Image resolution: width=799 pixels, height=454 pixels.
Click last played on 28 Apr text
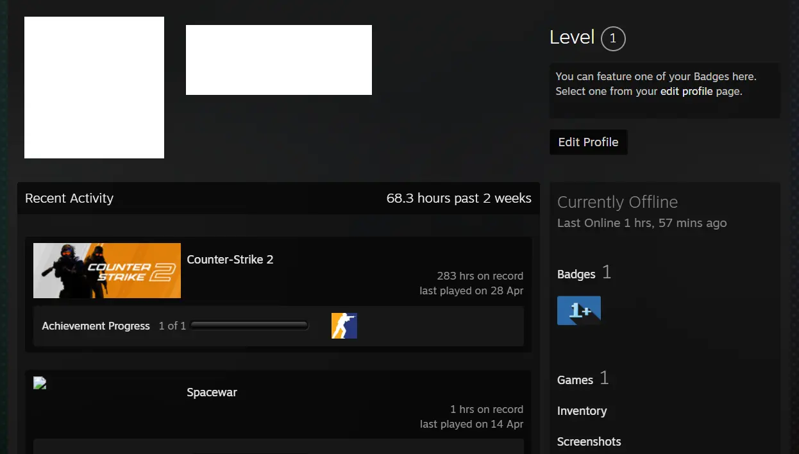pyautogui.click(x=472, y=290)
